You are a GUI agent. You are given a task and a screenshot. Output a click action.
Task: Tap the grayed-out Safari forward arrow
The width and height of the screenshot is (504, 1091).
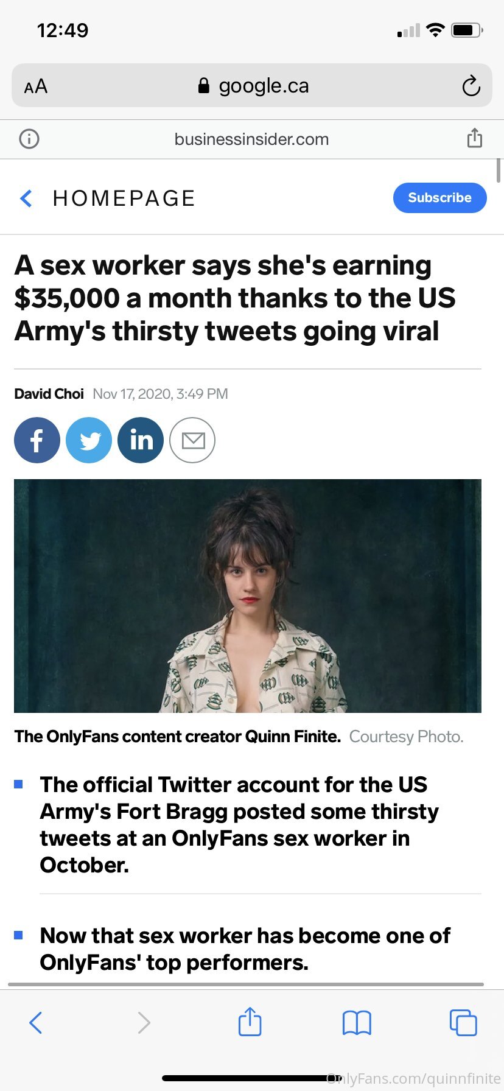click(x=144, y=1023)
